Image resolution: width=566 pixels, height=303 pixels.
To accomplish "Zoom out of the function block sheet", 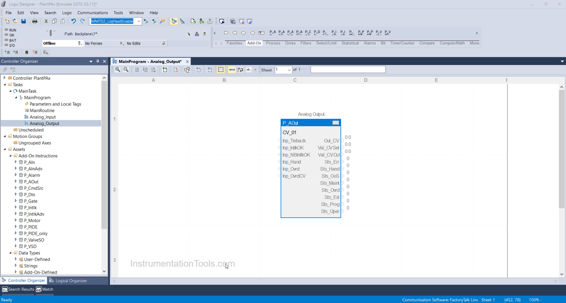I will click(126, 69).
